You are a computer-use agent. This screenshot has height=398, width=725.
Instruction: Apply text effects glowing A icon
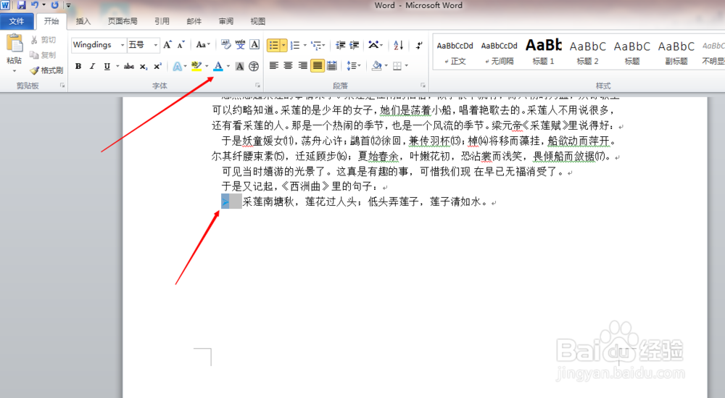pos(177,66)
